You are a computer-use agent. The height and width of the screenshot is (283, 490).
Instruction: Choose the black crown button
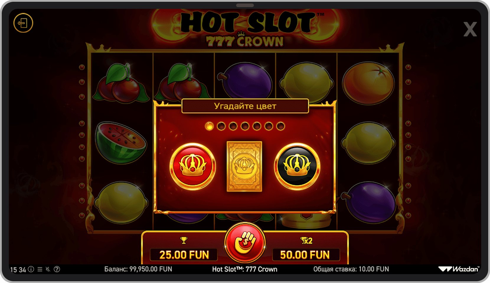click(297, 166)
